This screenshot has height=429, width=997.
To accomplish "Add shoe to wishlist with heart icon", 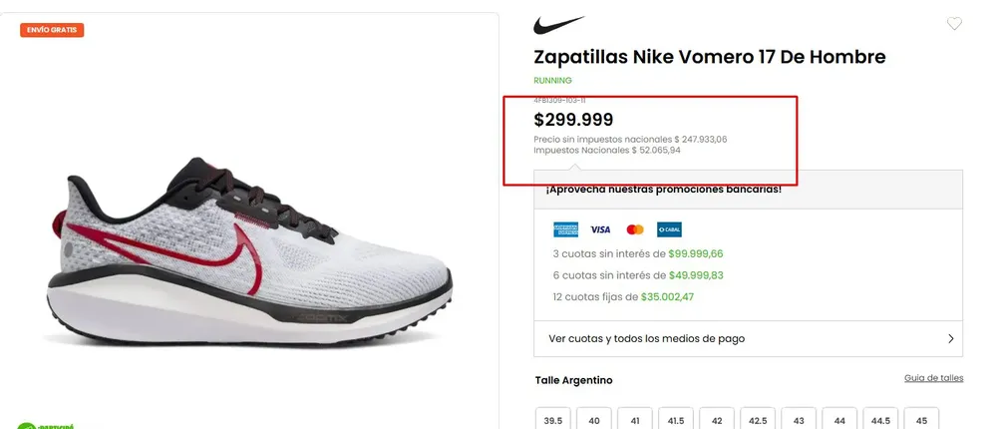I will [x=954, y=24].
